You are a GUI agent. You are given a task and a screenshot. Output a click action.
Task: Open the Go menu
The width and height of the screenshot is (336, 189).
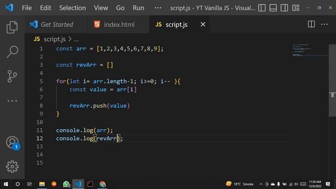pyautogui.click(x=120, y=8)
